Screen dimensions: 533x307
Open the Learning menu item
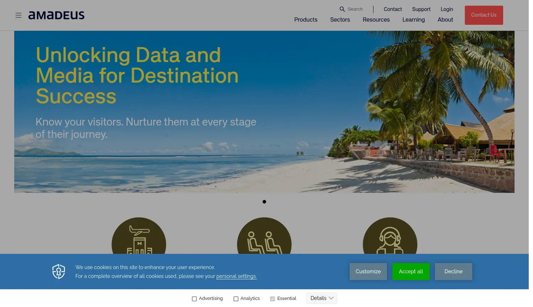pos(413,20)
